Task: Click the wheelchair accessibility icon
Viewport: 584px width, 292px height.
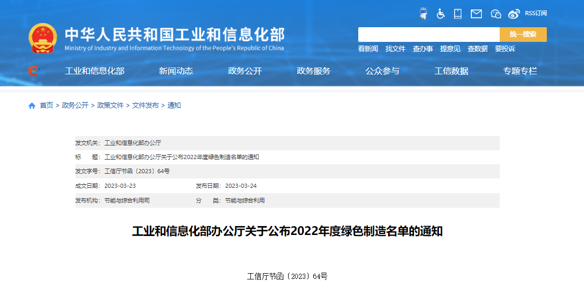Action: [x=440, y=14]
